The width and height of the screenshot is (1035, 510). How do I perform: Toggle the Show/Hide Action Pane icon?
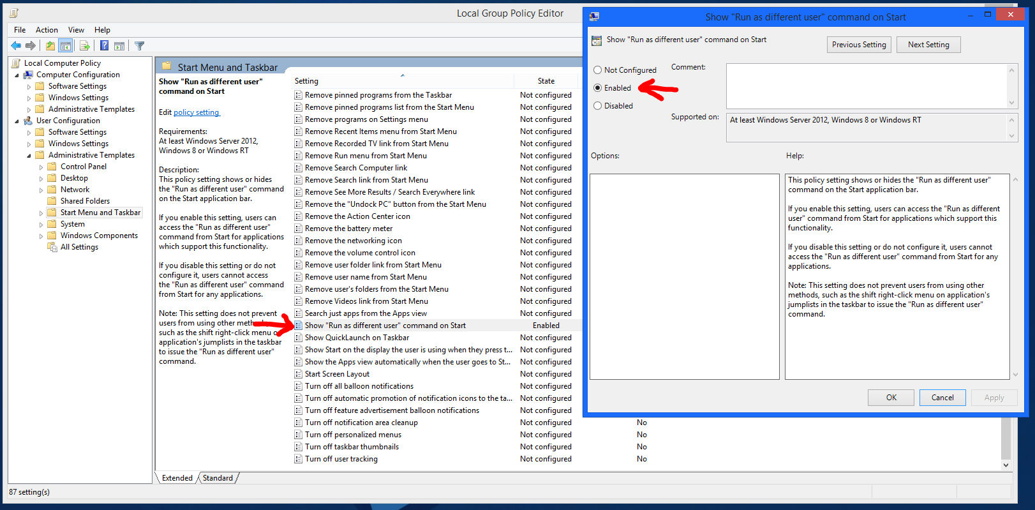119,46
